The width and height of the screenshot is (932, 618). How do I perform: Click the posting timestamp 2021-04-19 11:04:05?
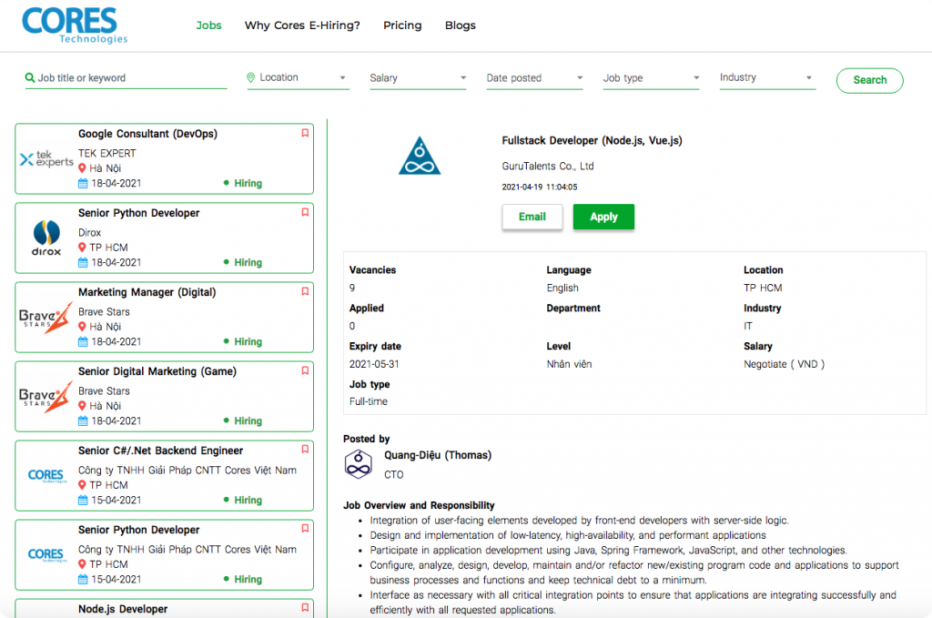pyautogui.click(x=539, y=187)
